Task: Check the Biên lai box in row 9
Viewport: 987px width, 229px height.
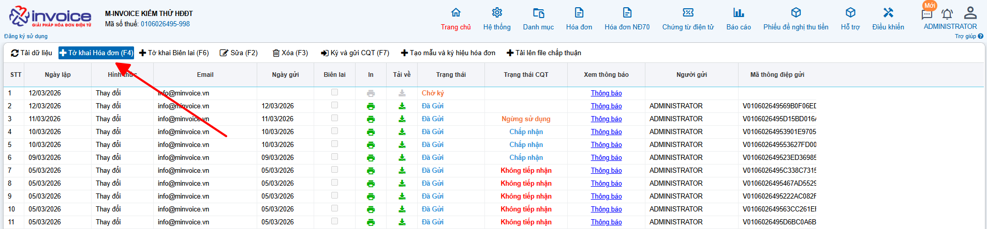Action: 334,195
